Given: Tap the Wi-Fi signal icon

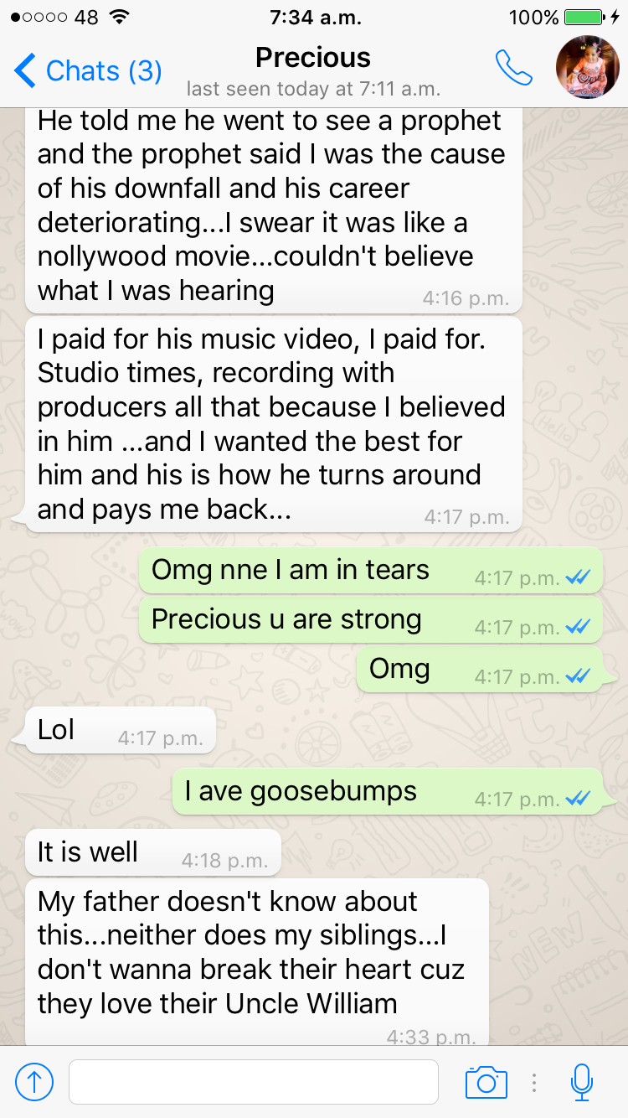Looking at the screenshot, I should pos(120,17).
